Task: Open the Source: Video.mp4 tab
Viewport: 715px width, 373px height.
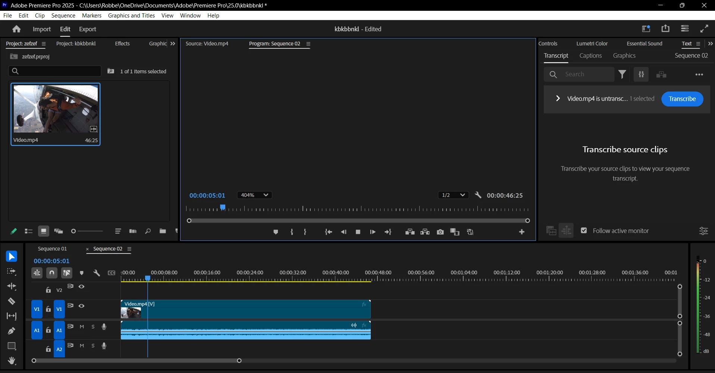Action: [207, 44]
